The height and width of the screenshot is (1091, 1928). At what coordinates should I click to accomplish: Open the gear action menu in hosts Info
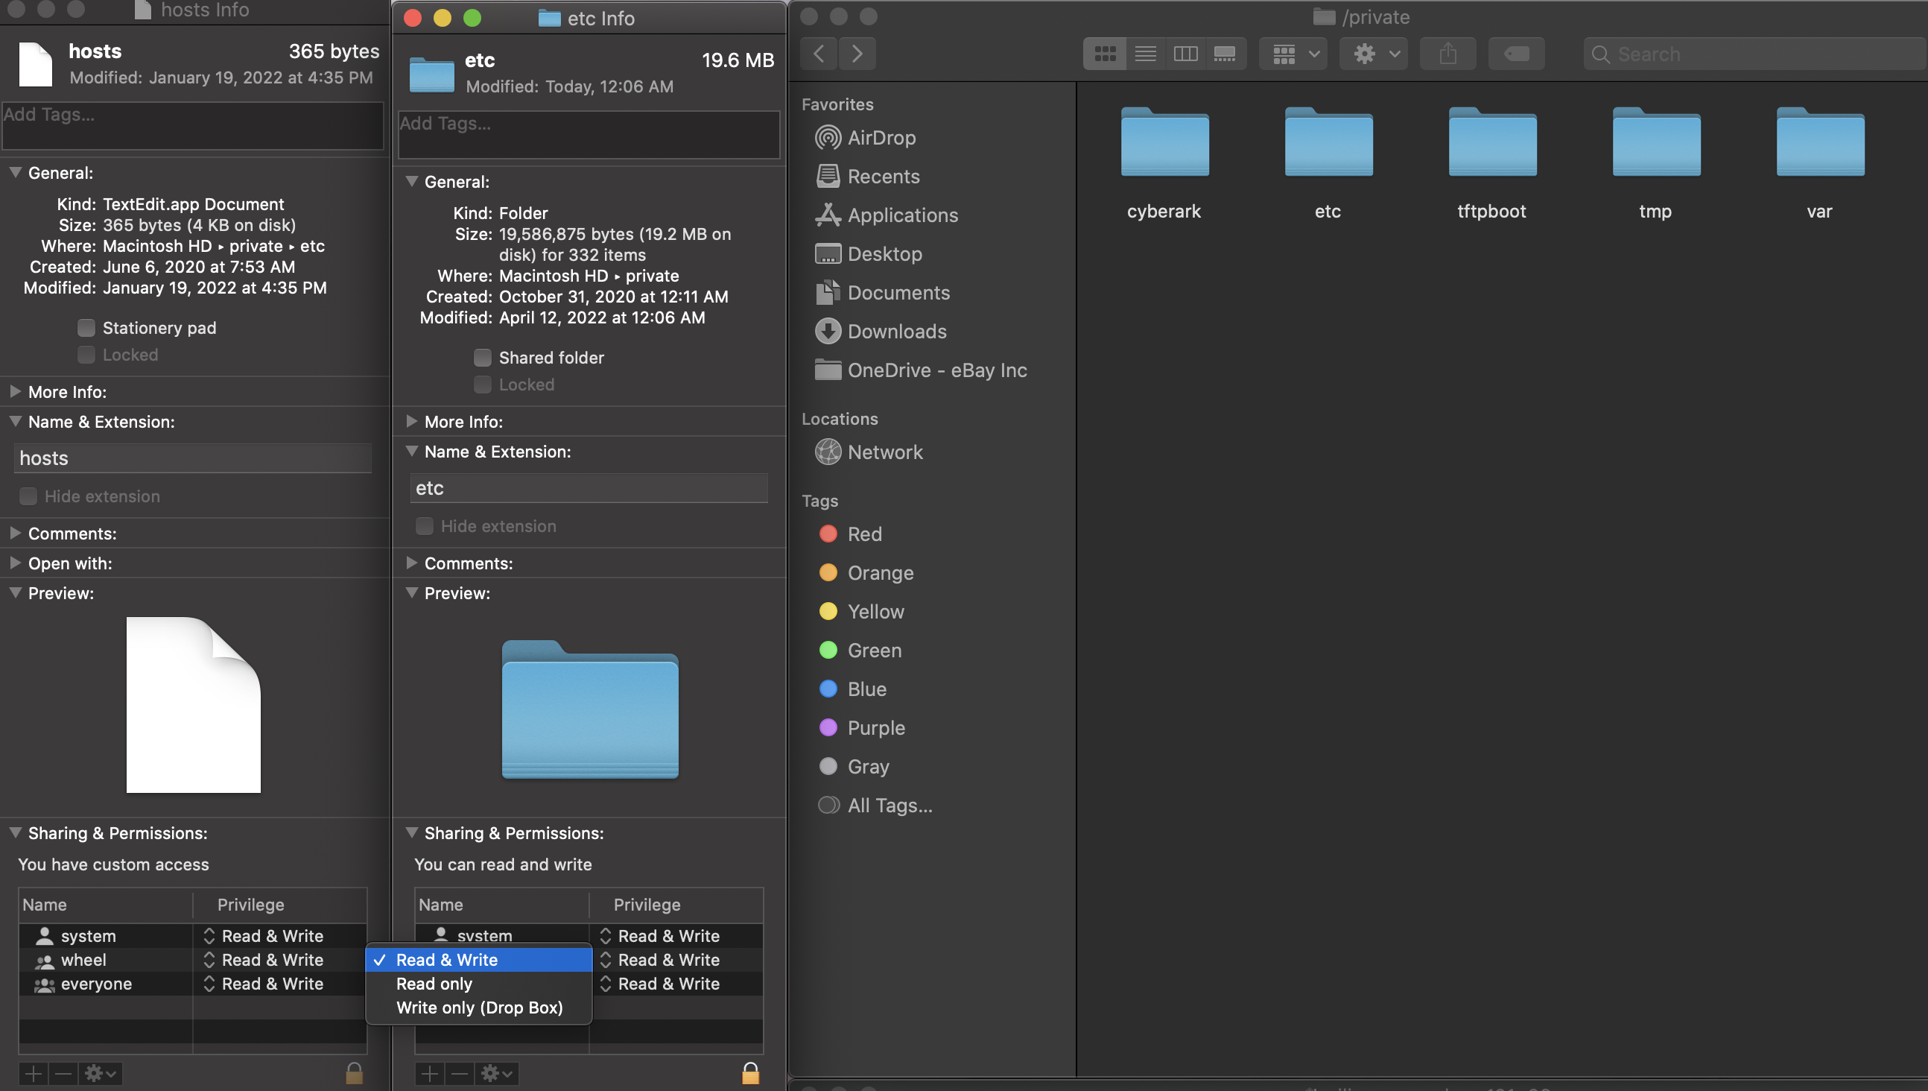[101, 1075]
